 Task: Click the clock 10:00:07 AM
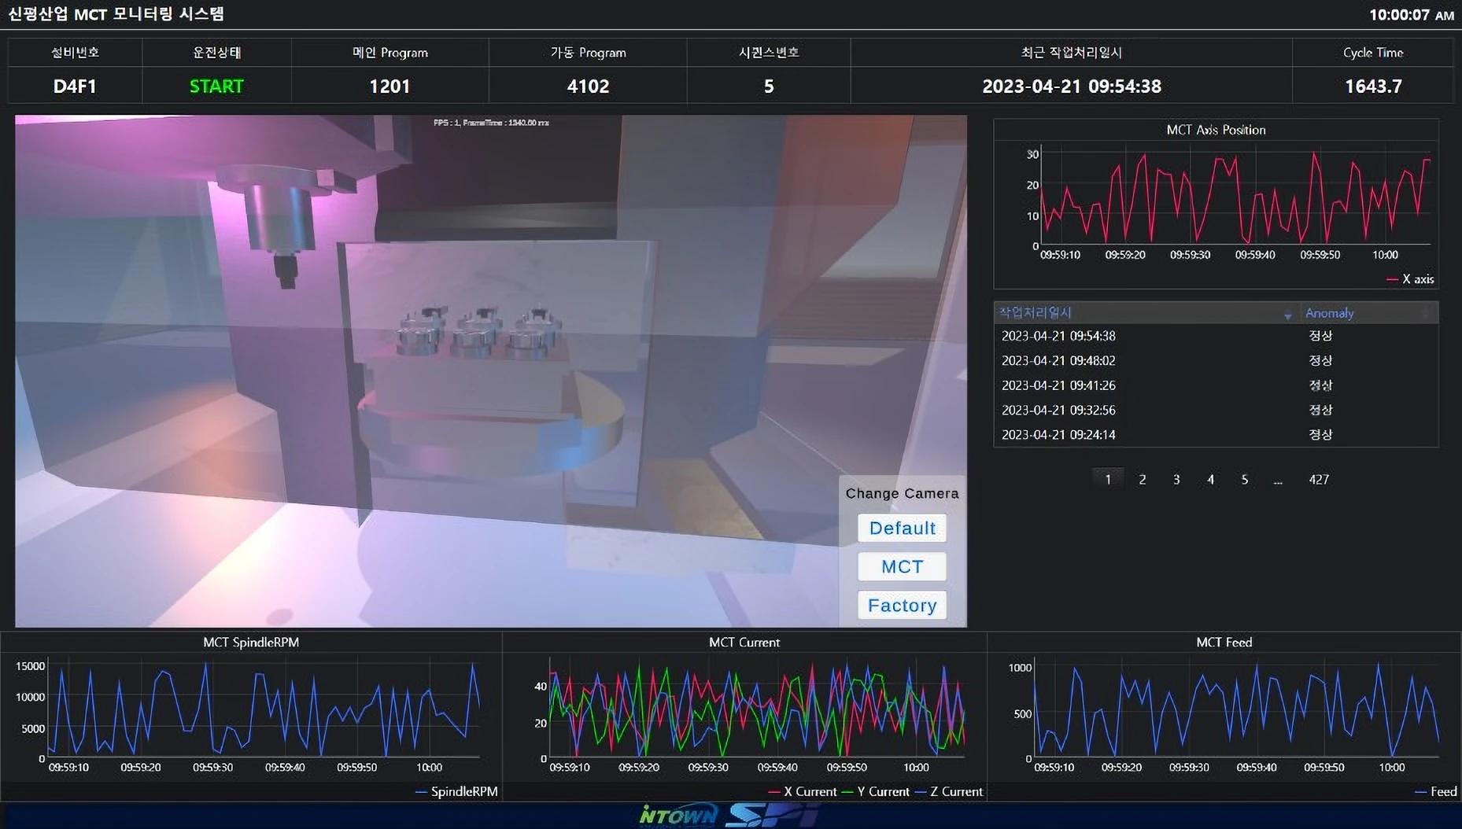[1411, 14]
